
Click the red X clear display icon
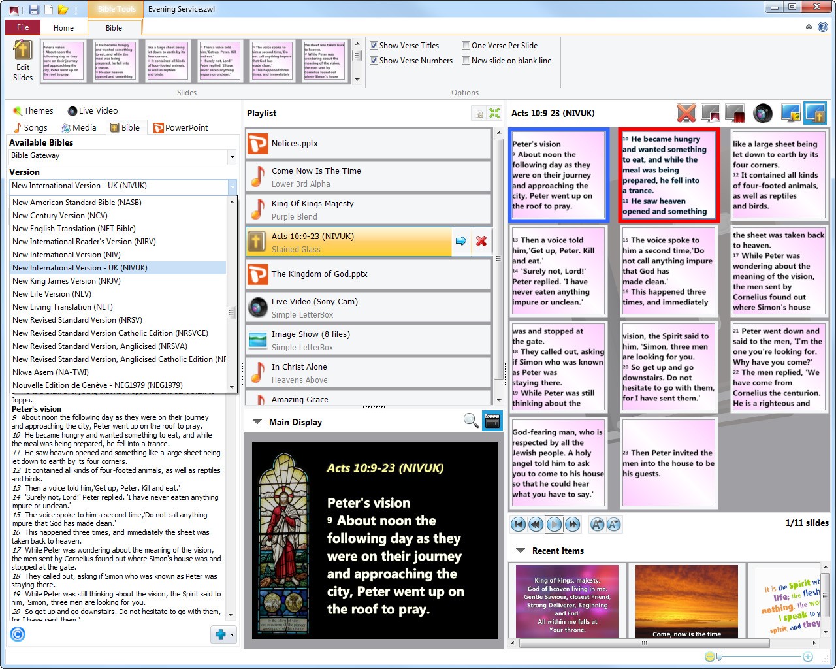pyautogui.click(x=686, y=113)
